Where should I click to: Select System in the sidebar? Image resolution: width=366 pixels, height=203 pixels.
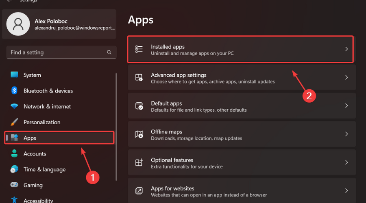tap(32, 75)
